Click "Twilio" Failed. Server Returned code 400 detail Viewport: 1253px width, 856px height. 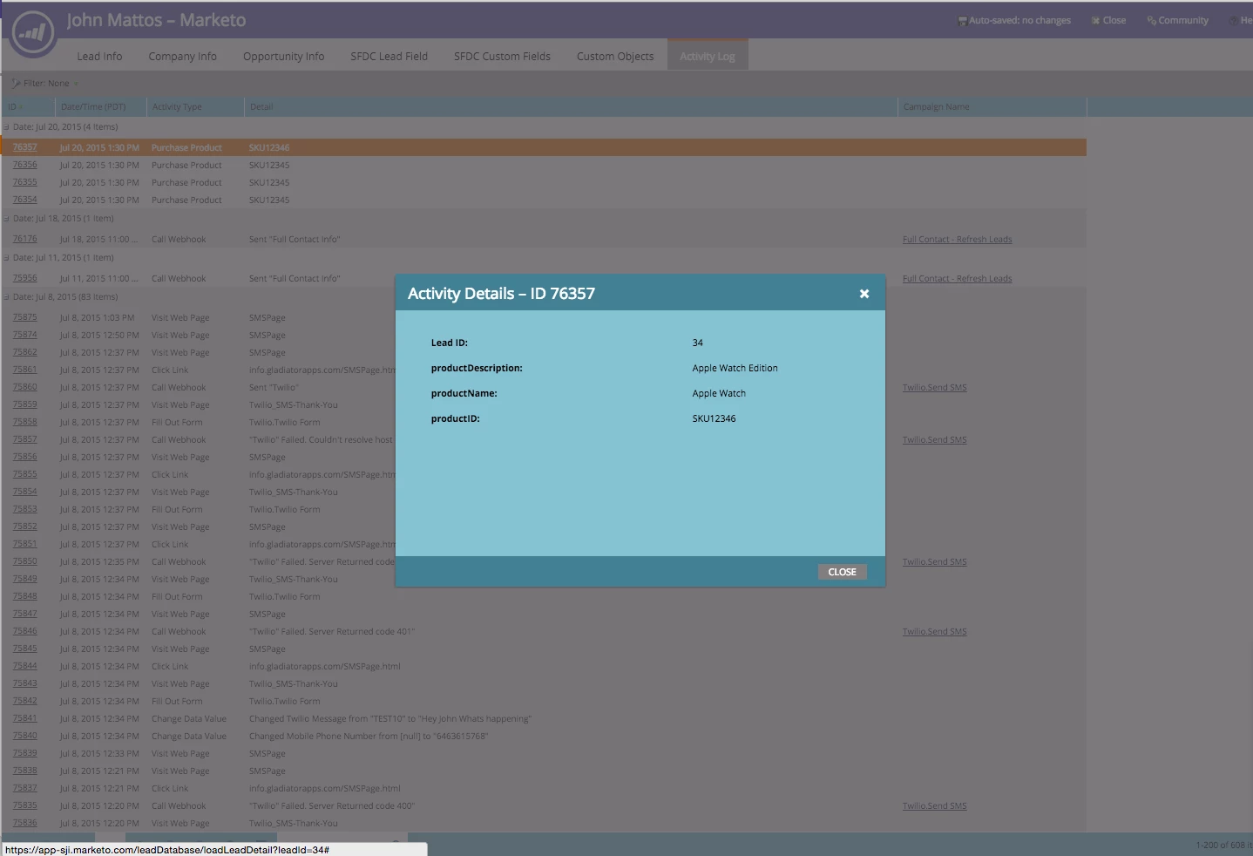point(331,805)
